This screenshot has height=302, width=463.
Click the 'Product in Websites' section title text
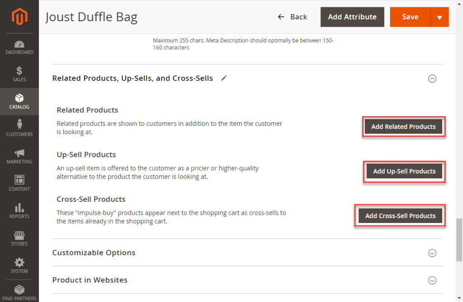[90, 280]
